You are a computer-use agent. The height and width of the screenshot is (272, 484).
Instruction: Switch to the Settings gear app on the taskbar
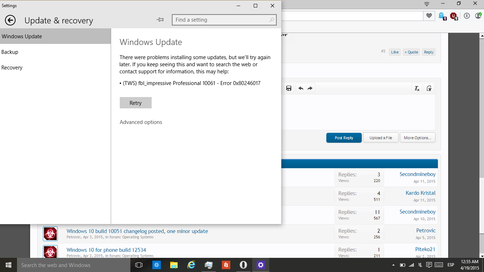[261, 265]
